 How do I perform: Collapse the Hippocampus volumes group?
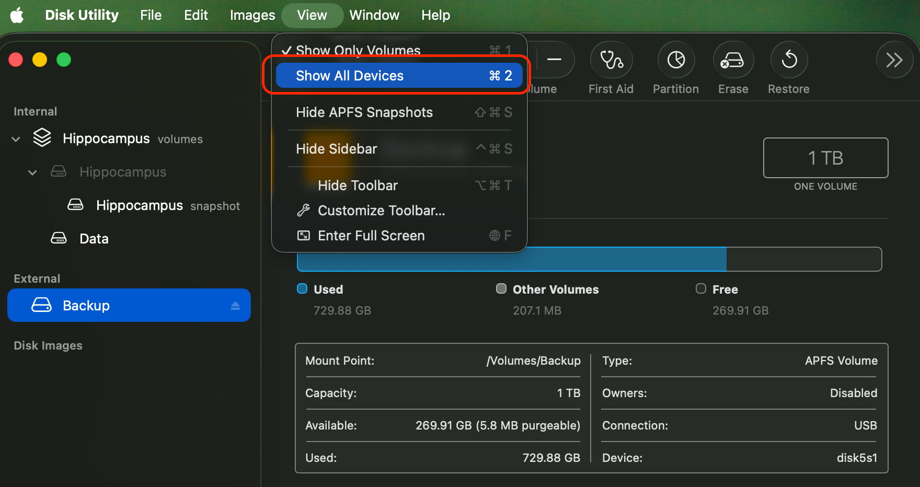(16, 139)
